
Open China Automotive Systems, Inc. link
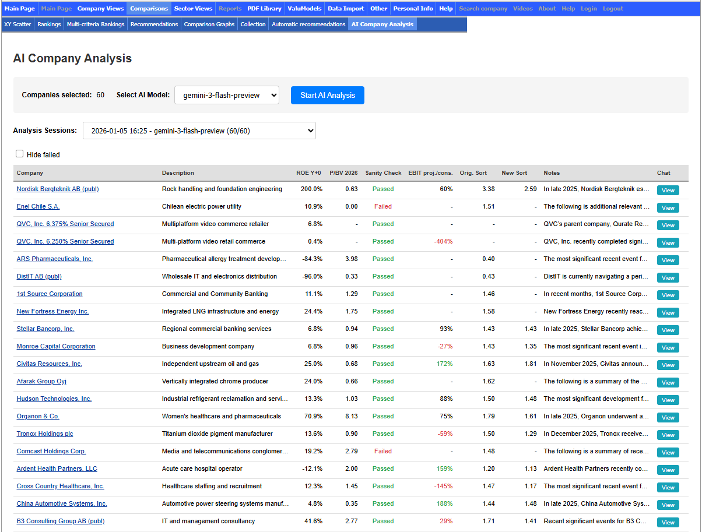tap(62, 503)
